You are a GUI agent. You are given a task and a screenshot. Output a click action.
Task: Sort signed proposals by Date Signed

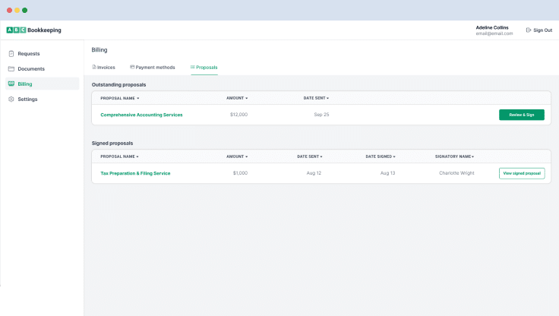381,156
